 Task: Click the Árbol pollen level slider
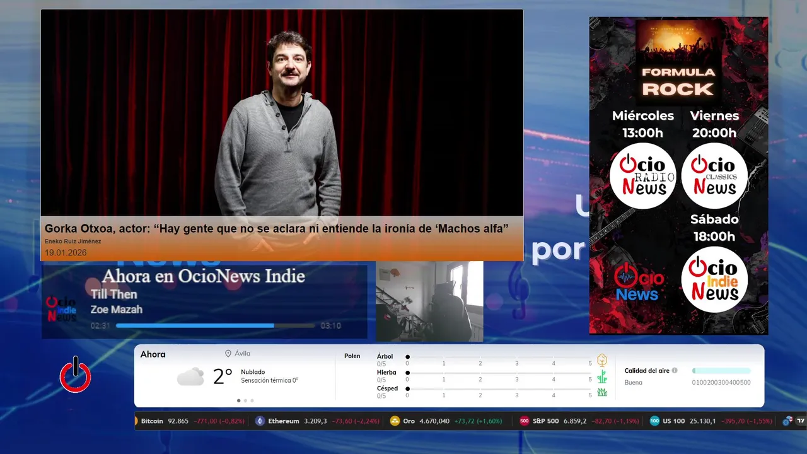pyautogui.click(x=499, y=357)
